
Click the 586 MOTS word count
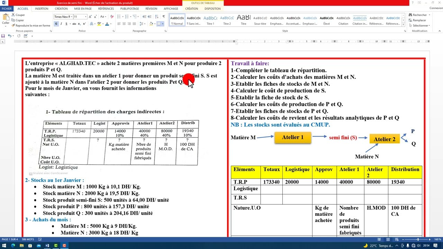tap(28, 239)
